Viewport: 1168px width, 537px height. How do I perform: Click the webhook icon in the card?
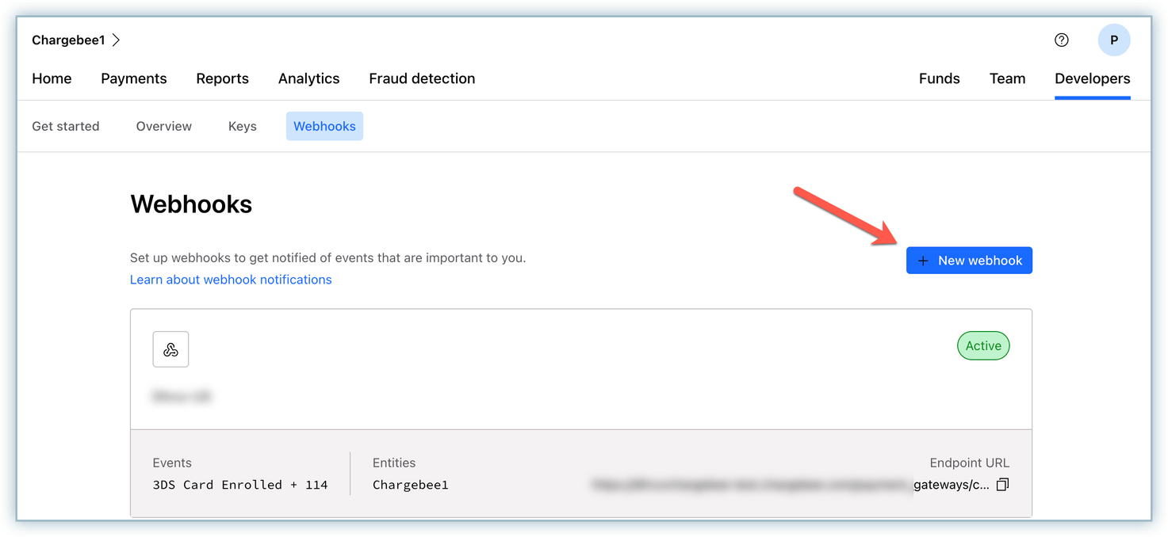pyautogui.click(x=170, y=349)
